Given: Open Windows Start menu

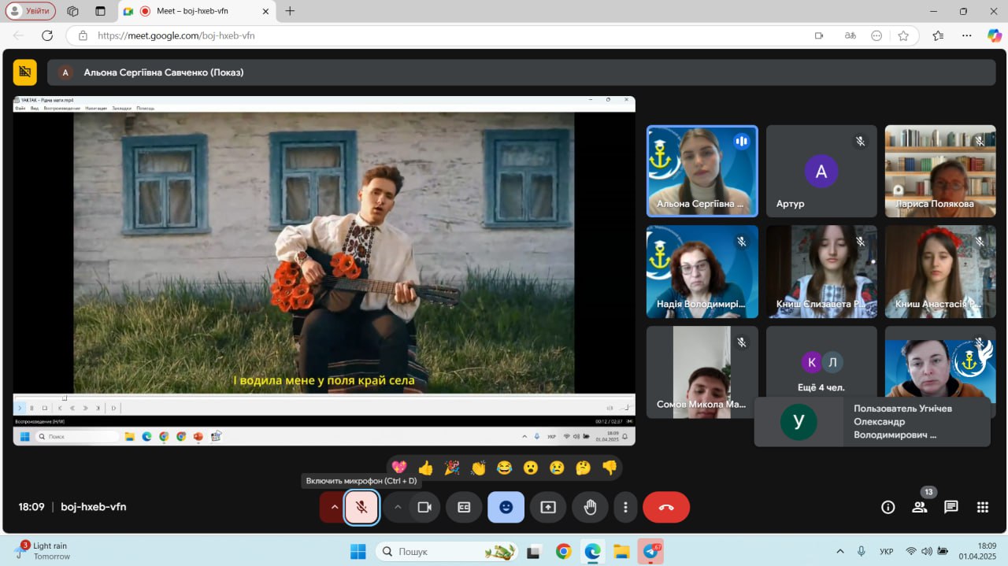Looking at the screenshot, I should tap(358, 552).
